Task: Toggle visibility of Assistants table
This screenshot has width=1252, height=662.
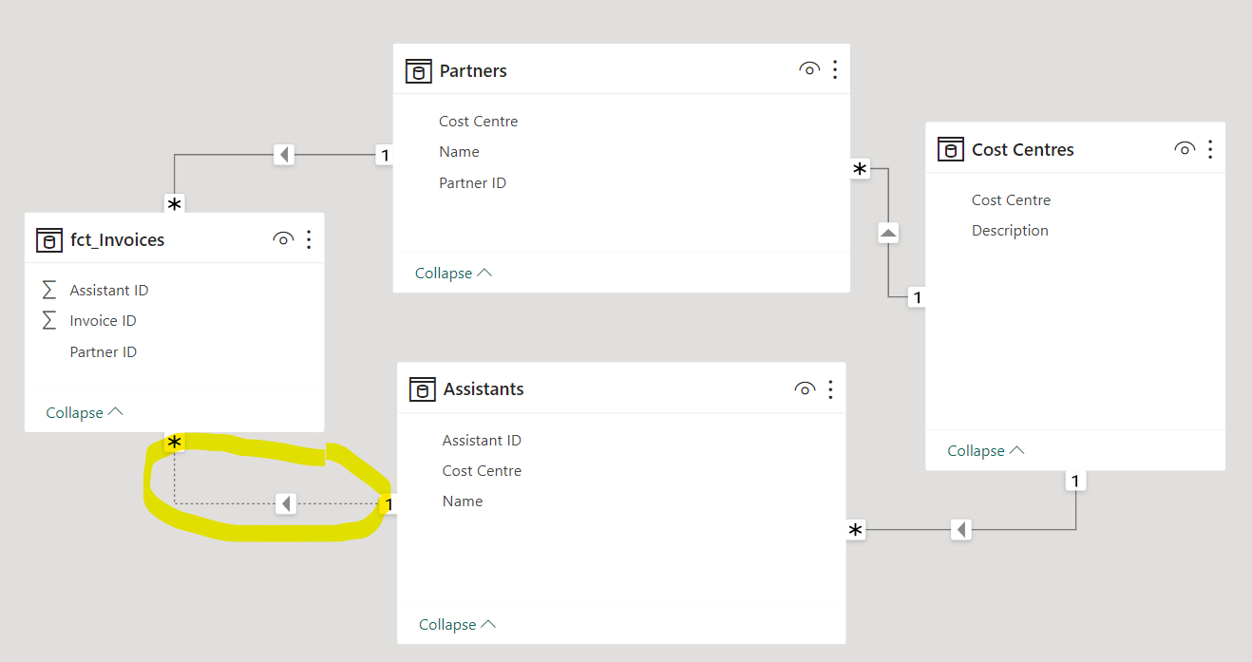Action: (x=804, y=388)
